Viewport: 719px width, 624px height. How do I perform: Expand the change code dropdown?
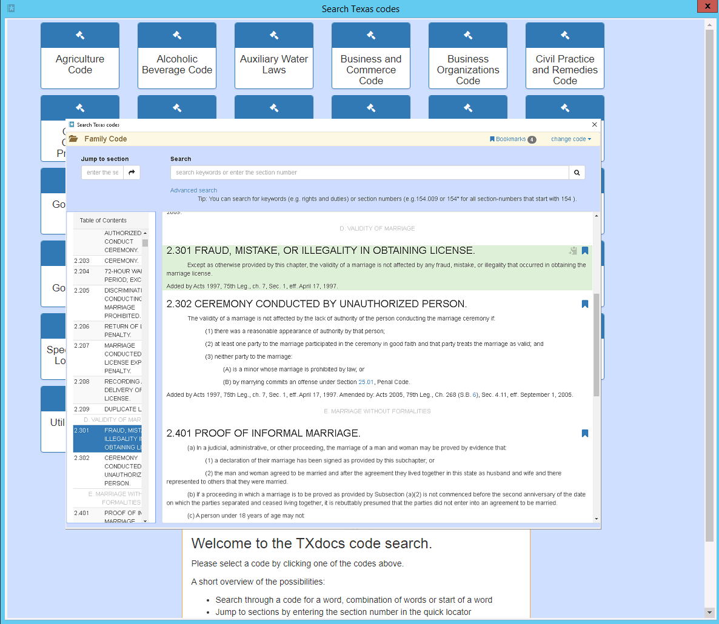(x=570, y=139)
